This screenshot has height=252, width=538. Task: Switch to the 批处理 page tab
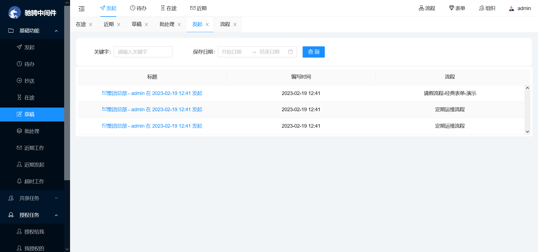(167, 24)
